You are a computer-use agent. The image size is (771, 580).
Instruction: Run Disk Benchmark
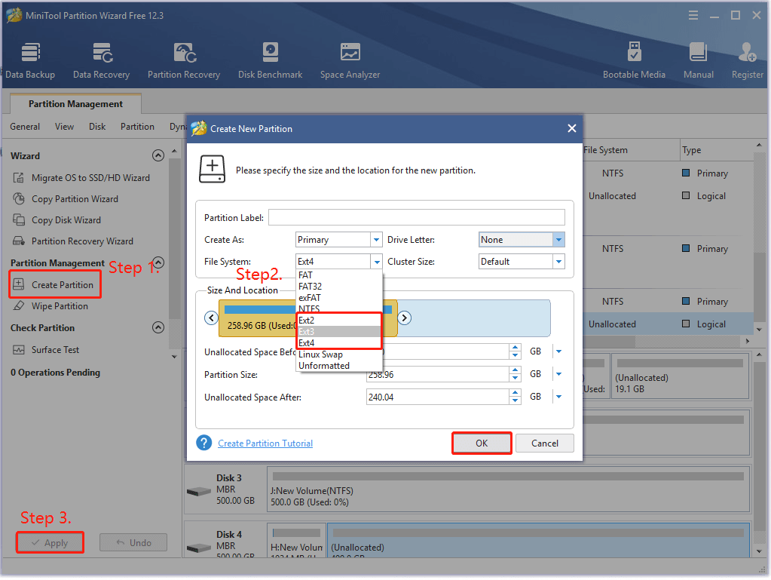pyautogui.click(x=269, y=59)
